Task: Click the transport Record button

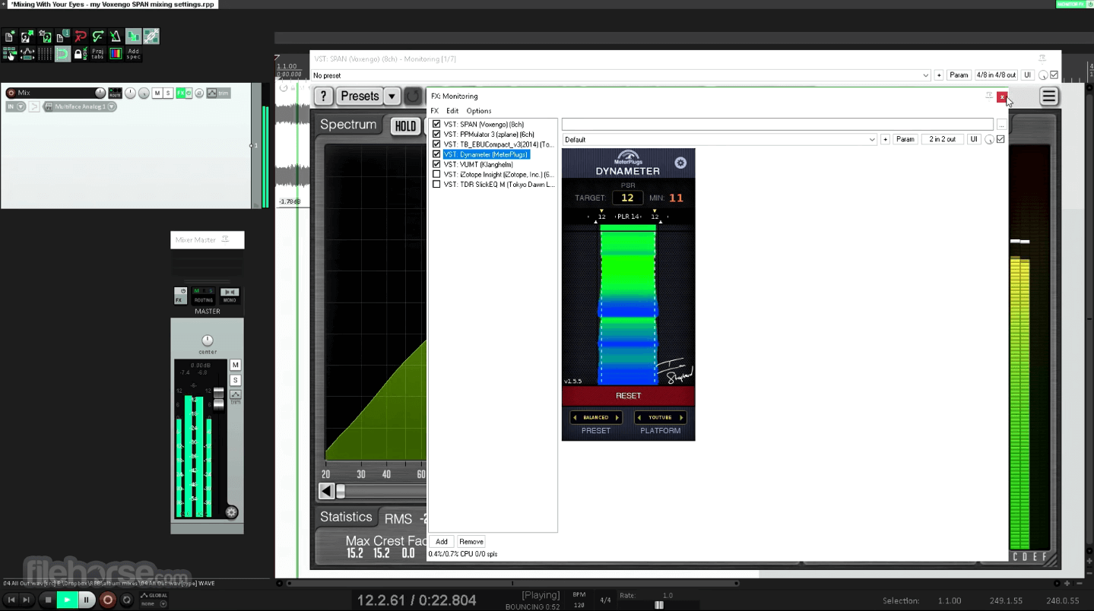Action: click(x=108, y=600)
